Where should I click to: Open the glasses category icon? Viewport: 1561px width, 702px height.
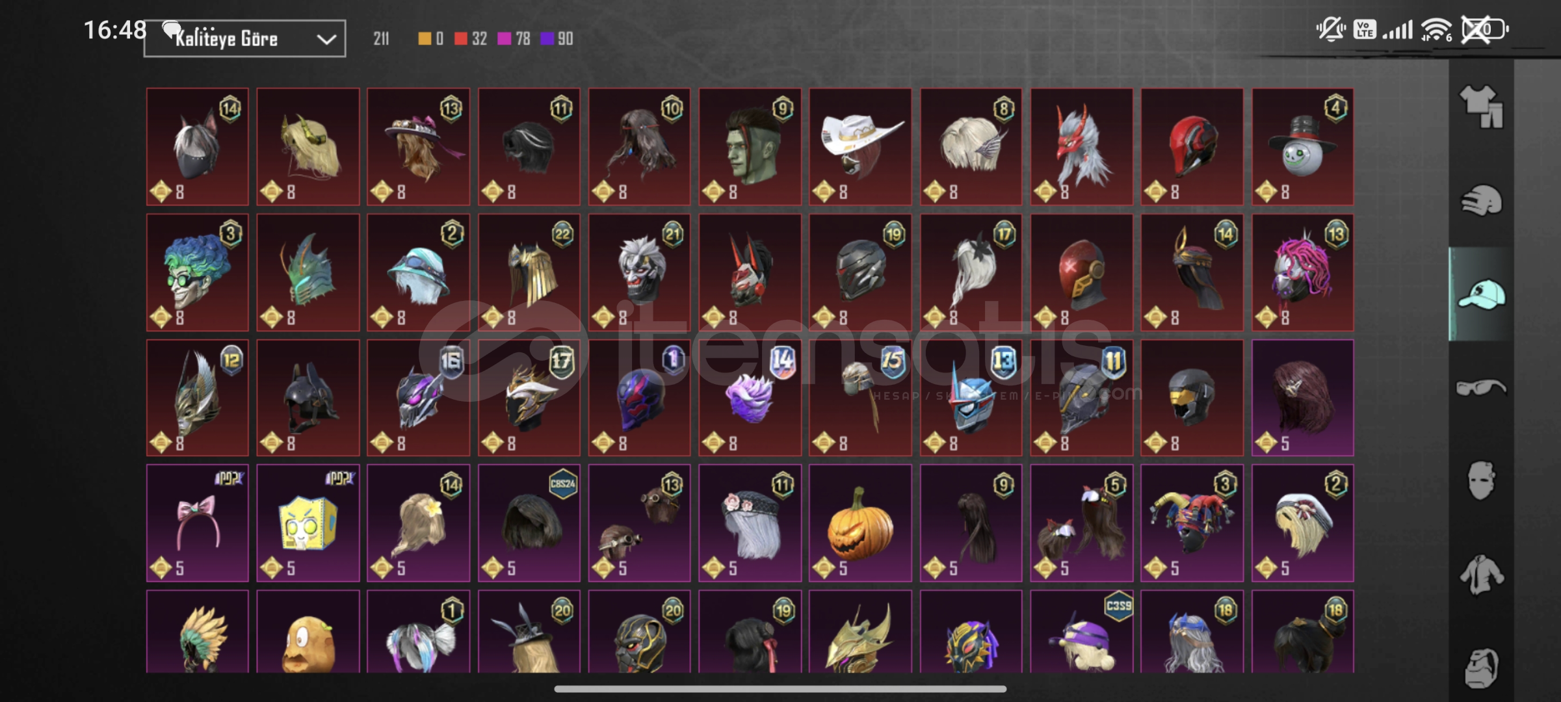coord(1481,388)
